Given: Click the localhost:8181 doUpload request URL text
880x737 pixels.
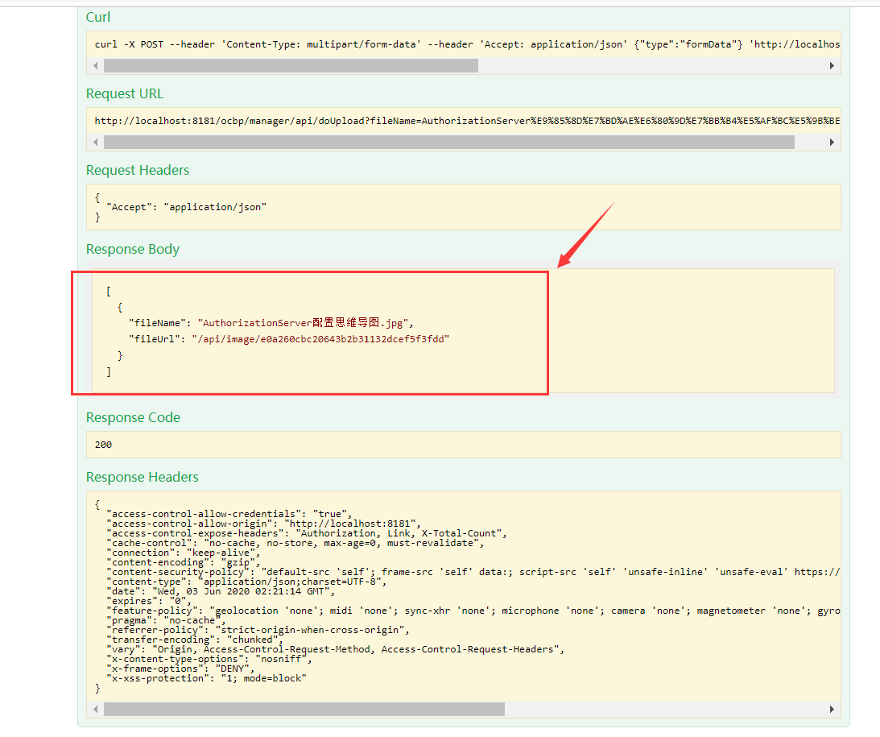Looking at the screenshot, I should pyautogui.click(x=467, y=121).
